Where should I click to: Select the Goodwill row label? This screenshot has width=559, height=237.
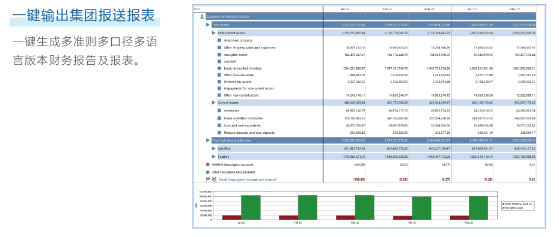pos(230,62)
